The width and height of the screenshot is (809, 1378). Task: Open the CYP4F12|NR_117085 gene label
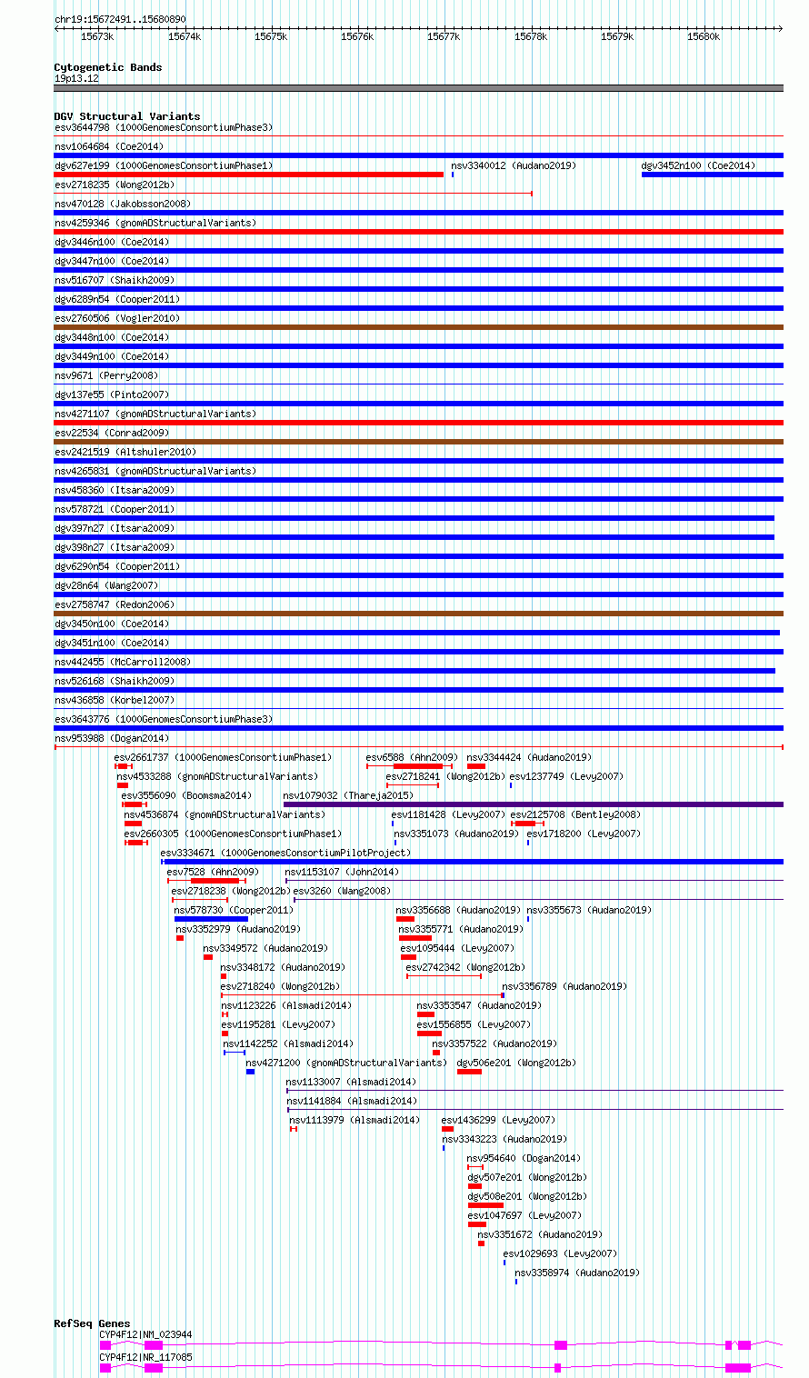coord(145,1358)
